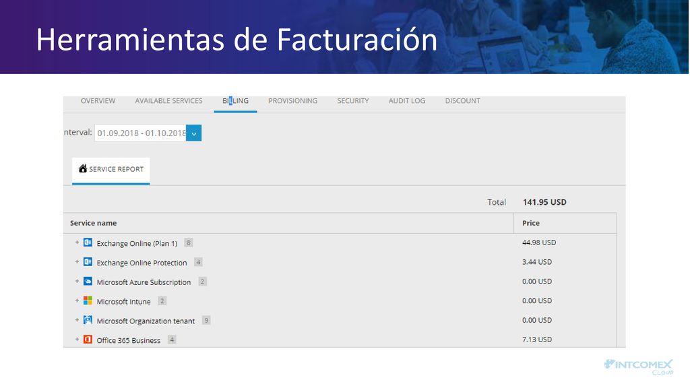Image resolution: width=690 pixels, height=388 pixels.
Task: Click the Exchange Online (Plan 1) name
Action: click(137, 243)
